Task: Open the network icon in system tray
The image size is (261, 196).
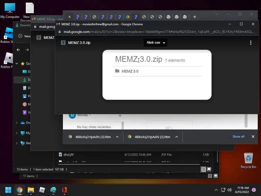Action: [x=223, y=190]
